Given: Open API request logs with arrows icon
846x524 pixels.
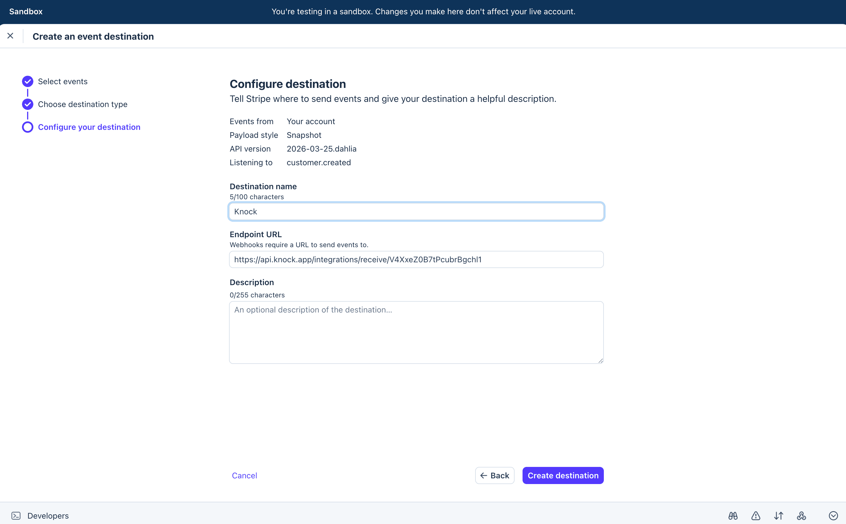Looking at the screenshot, I should coord(779,515).
